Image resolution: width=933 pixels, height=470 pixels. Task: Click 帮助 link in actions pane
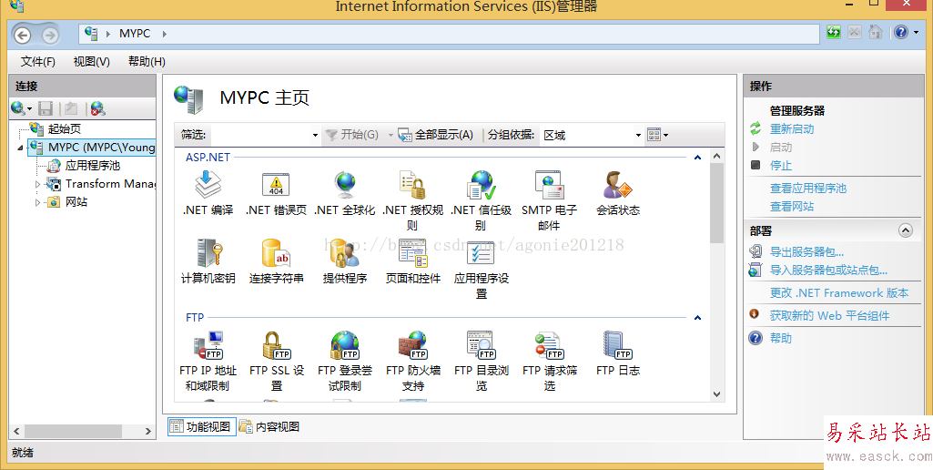[x=781, y=338]
